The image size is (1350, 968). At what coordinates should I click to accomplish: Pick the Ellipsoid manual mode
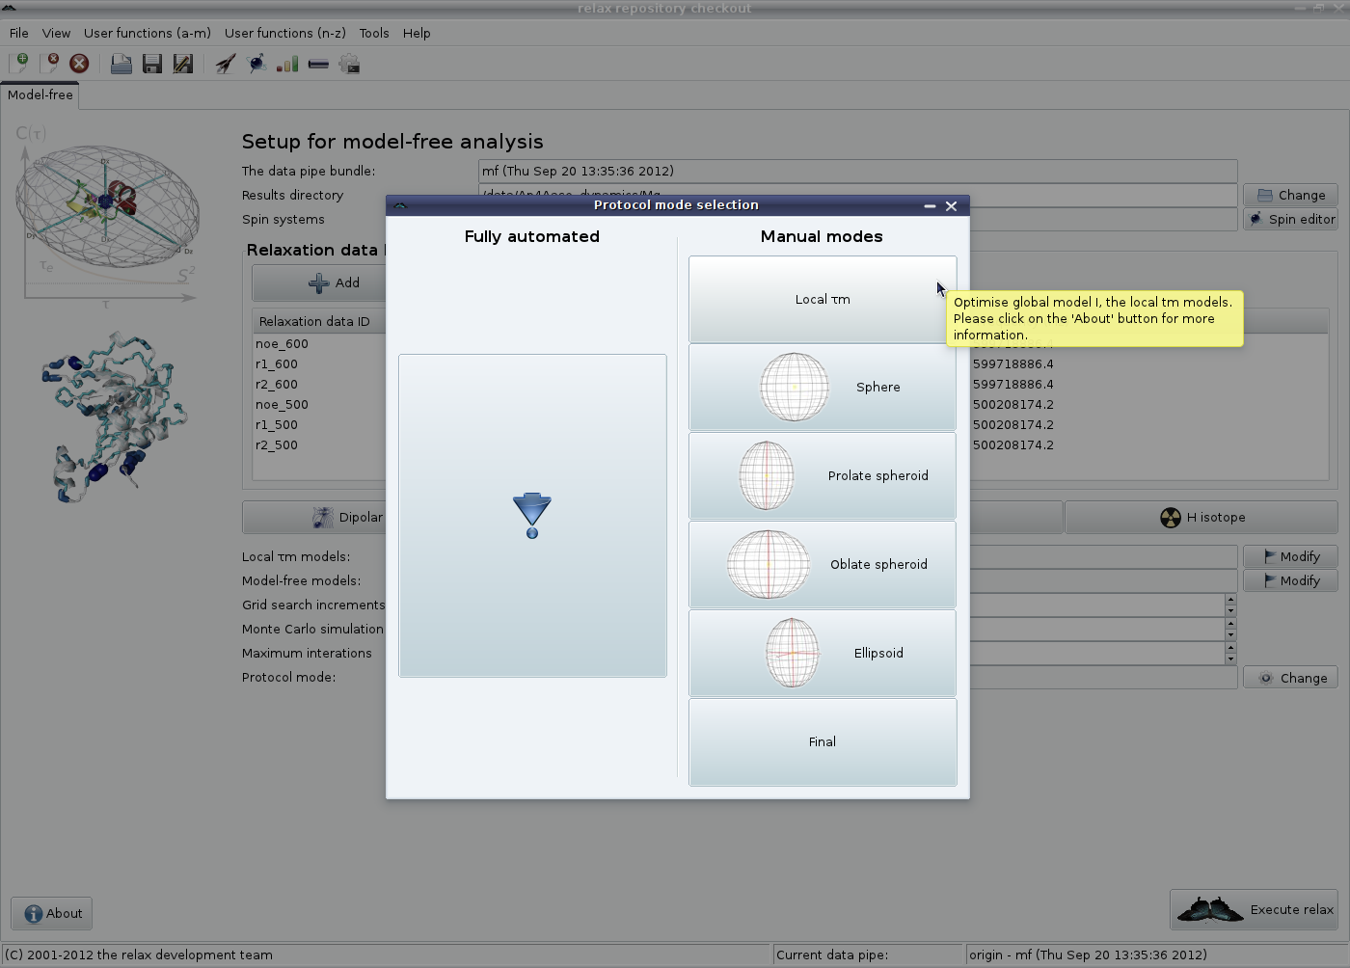(x=822, y=653)
